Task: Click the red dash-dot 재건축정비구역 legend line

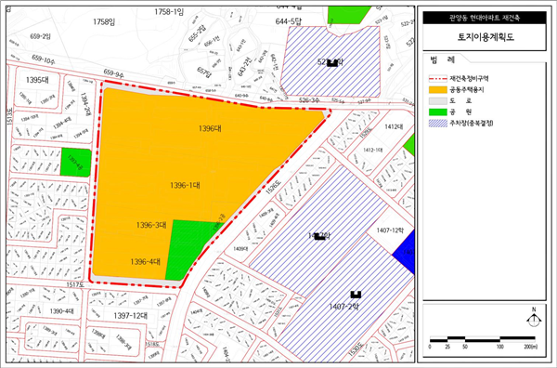Action: 437,79
